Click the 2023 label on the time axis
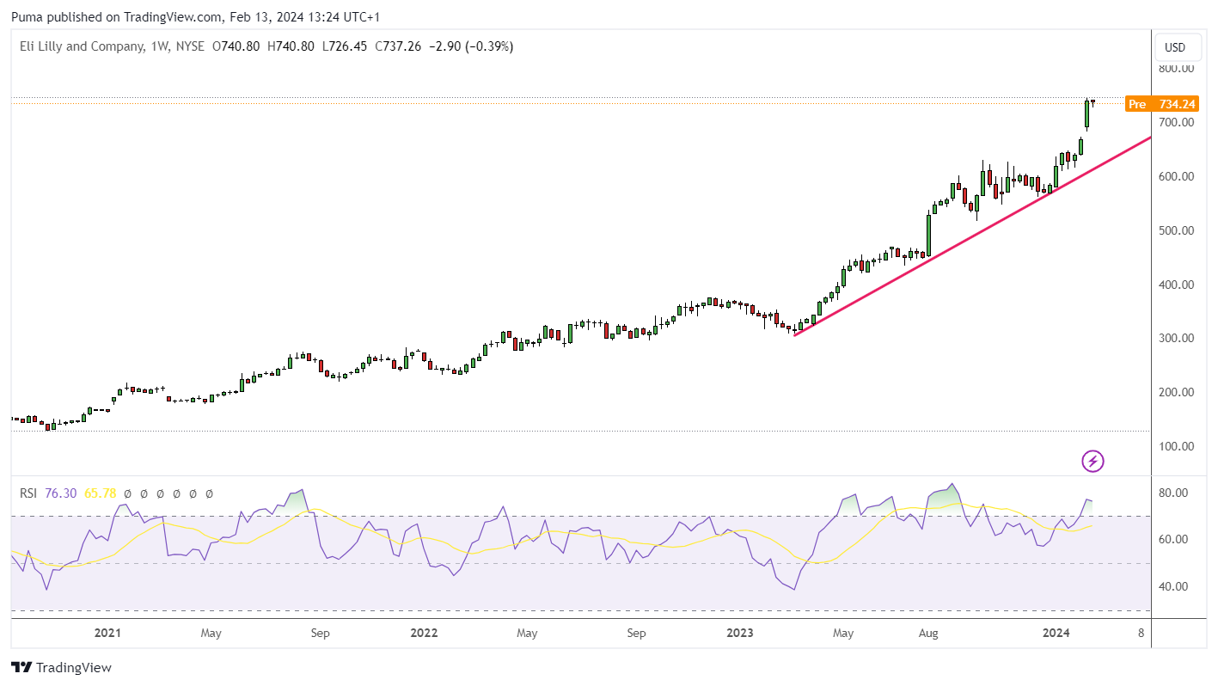This screenshot has width=1218, height=686. click(x=739, y=634)
